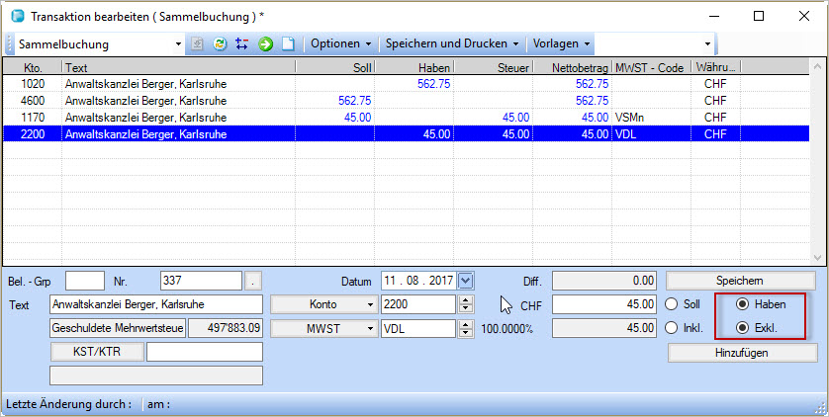Open the Speichern und Drucken menu
The image size is (829, 417).
pyautogui.click(x=452, y=44)
